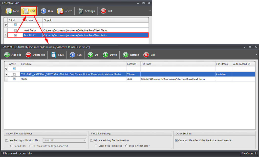
Task: Click File Path filter field in Opened window
Action: point(178,69)
